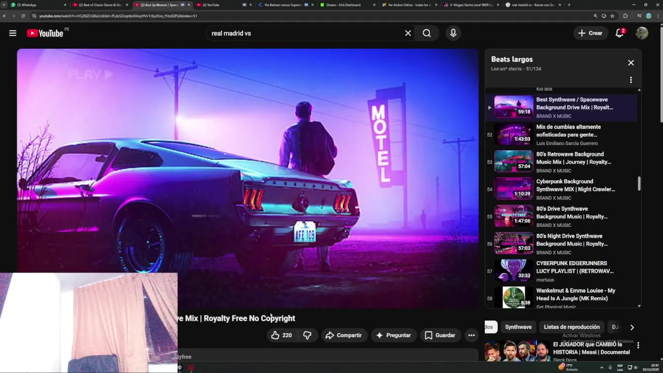The image size is (663, 373).
Task: Play Cyberpunk Background Synthwave MIX Night Crawler
Action: [561, 190]
